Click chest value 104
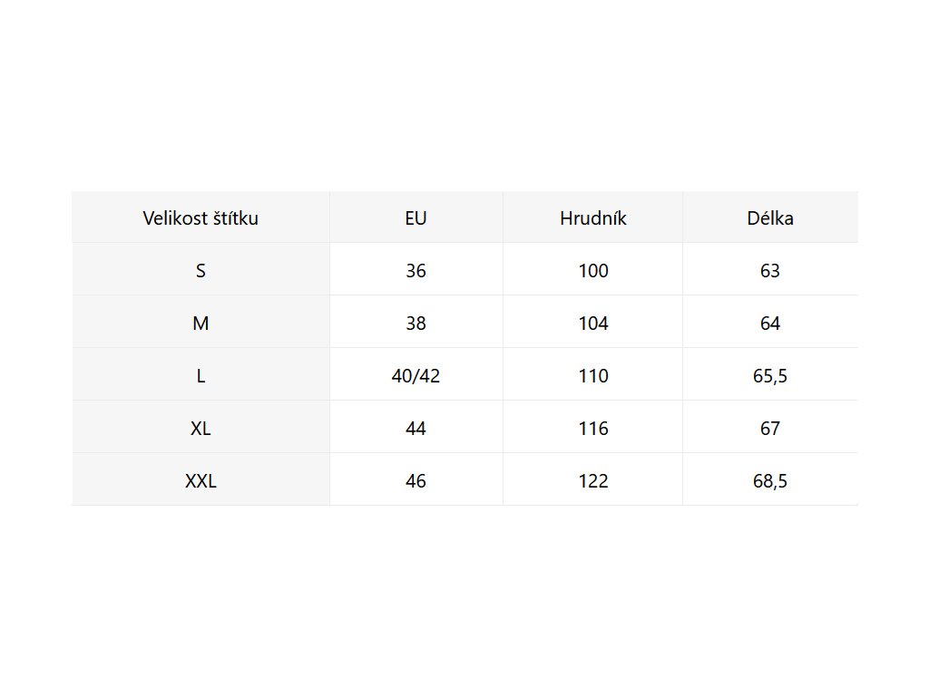The width and height of the screenshot is (929, 696). 593,324
